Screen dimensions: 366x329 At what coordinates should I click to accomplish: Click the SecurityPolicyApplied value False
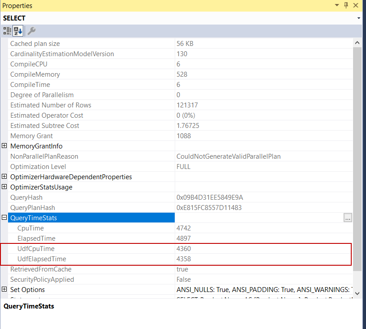click(x=184, y=279)
